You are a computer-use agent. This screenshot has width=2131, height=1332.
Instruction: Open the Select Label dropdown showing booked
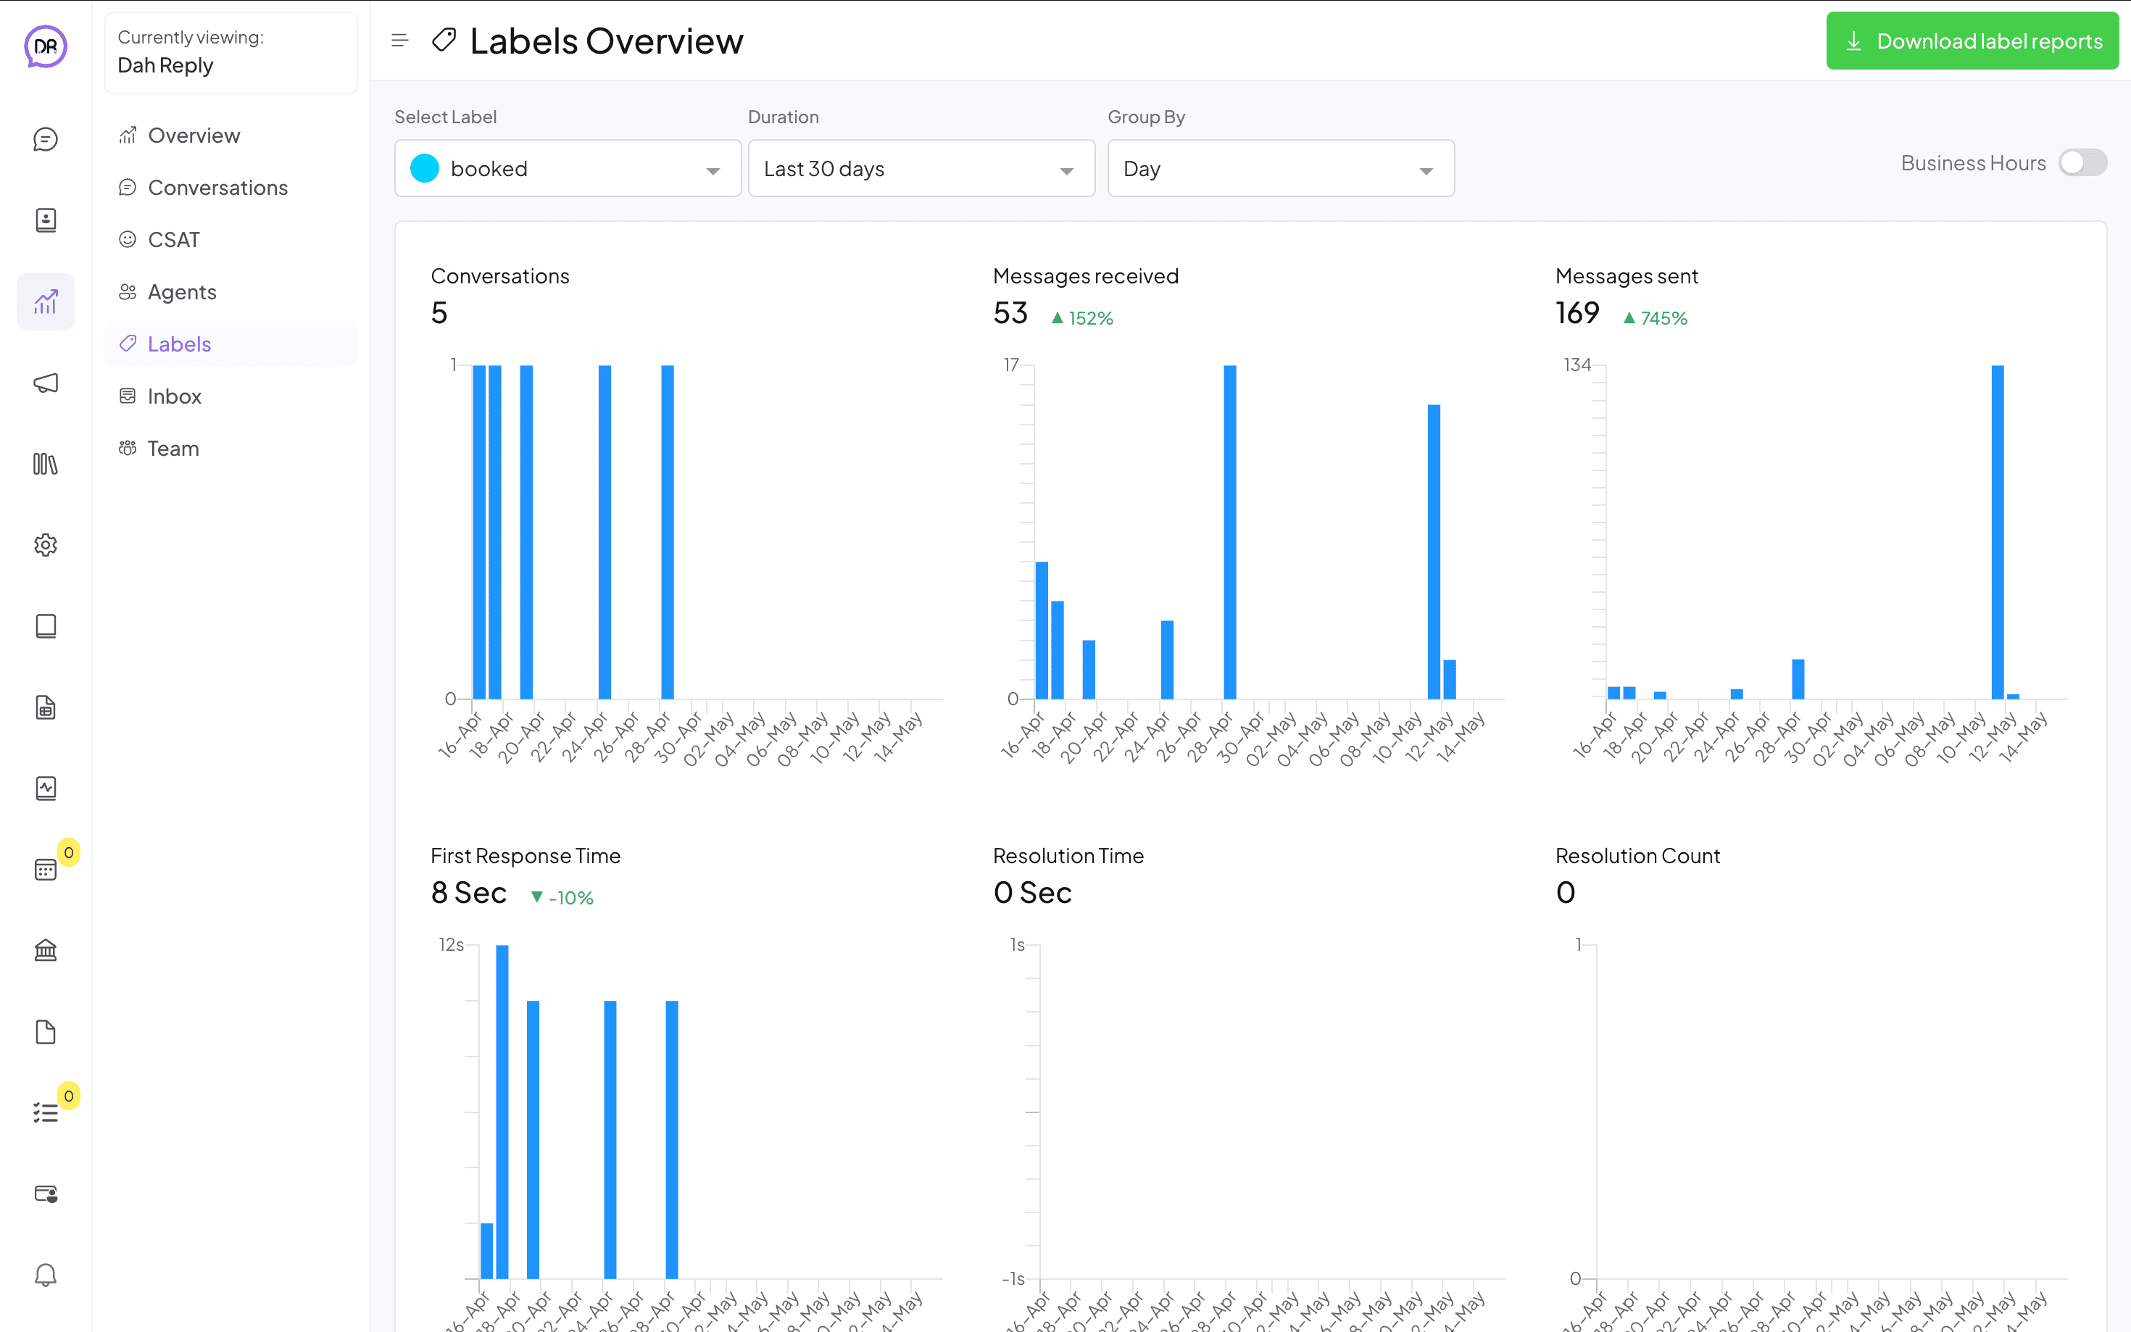pos(568,168)
